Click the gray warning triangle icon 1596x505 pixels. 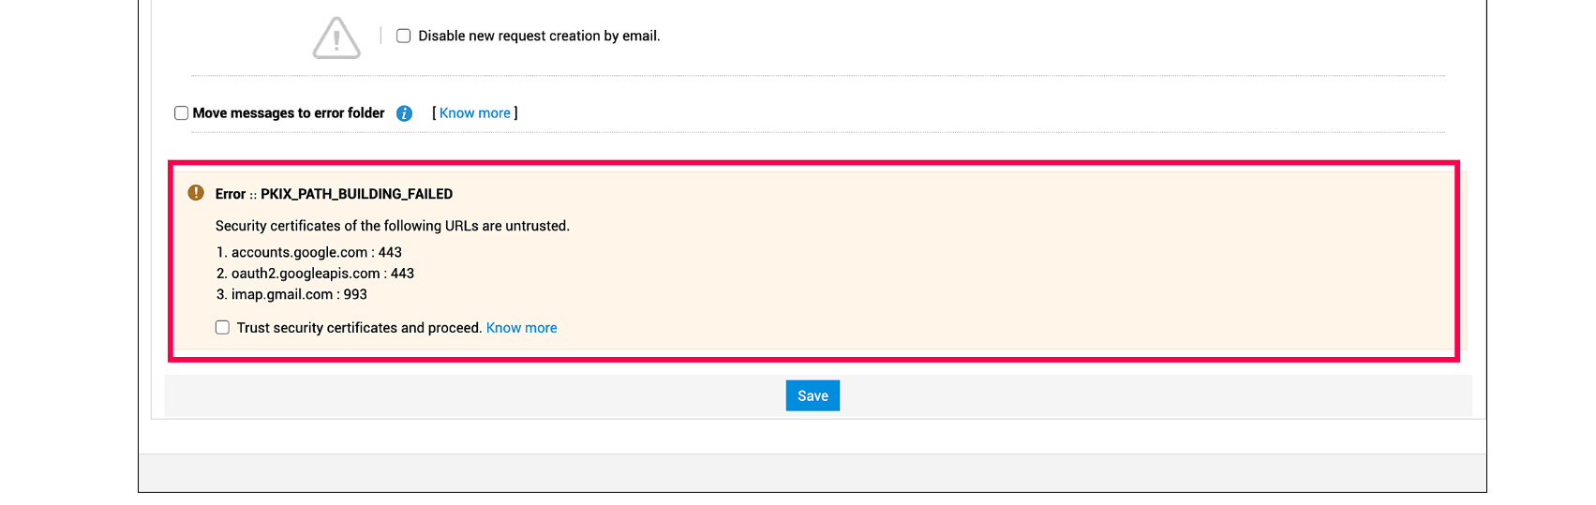click(x=336, y=38)
